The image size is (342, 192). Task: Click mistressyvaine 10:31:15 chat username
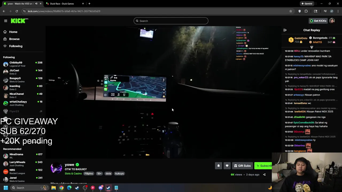click(x=302, y=66)
